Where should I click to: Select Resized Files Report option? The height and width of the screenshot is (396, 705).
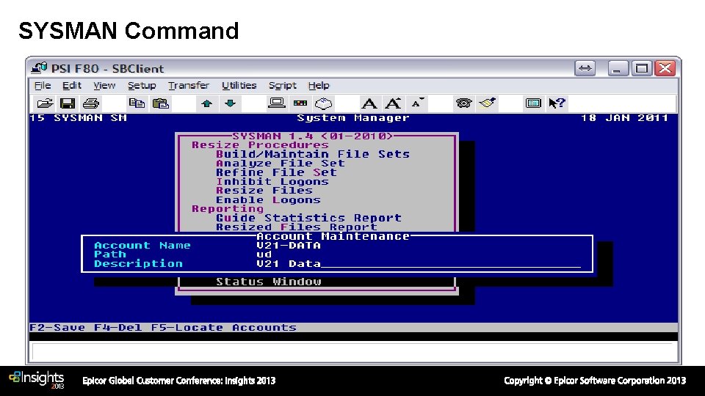pyautogui.click(x=297, y=227)
